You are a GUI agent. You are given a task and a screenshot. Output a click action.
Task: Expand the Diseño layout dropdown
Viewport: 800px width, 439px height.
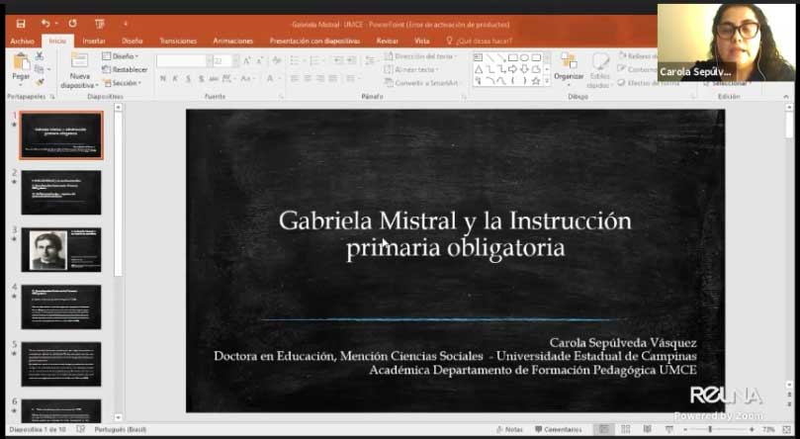pos(123,56)
